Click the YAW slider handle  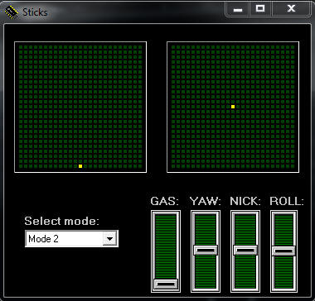tap(206, 250)
